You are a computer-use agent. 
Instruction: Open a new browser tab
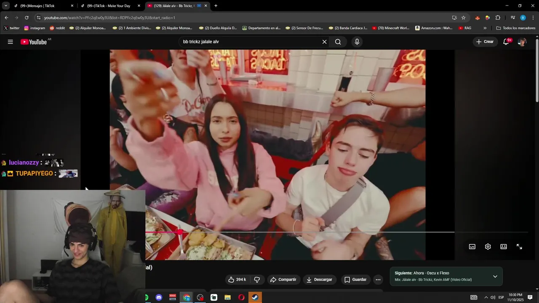(216, 6)
